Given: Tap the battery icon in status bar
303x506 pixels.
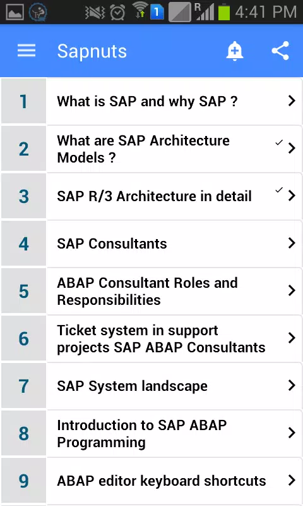Looking at the screenshot, I should 224,12.
